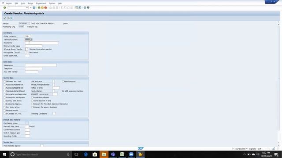Enable Revaluation allowed checkbox

click(32, 97)
